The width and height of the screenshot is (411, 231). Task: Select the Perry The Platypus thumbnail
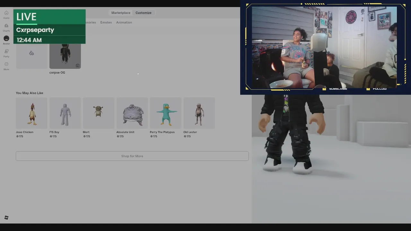pos(166,113)
